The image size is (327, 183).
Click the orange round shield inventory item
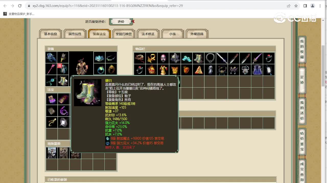(x=187, y=70)
